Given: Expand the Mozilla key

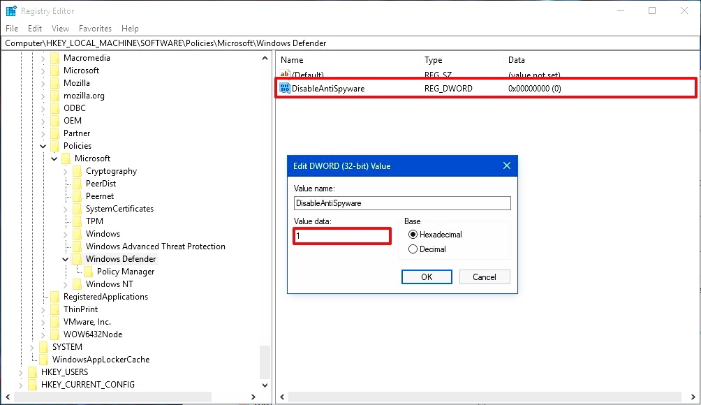Looking at the screenshot, I should click(x=43, y=83).
